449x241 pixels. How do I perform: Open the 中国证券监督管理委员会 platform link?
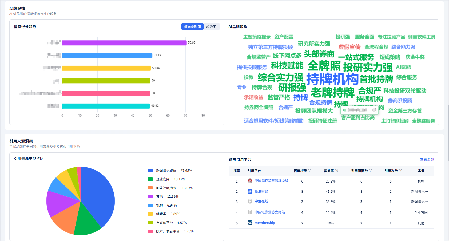(x=271, y=181)
